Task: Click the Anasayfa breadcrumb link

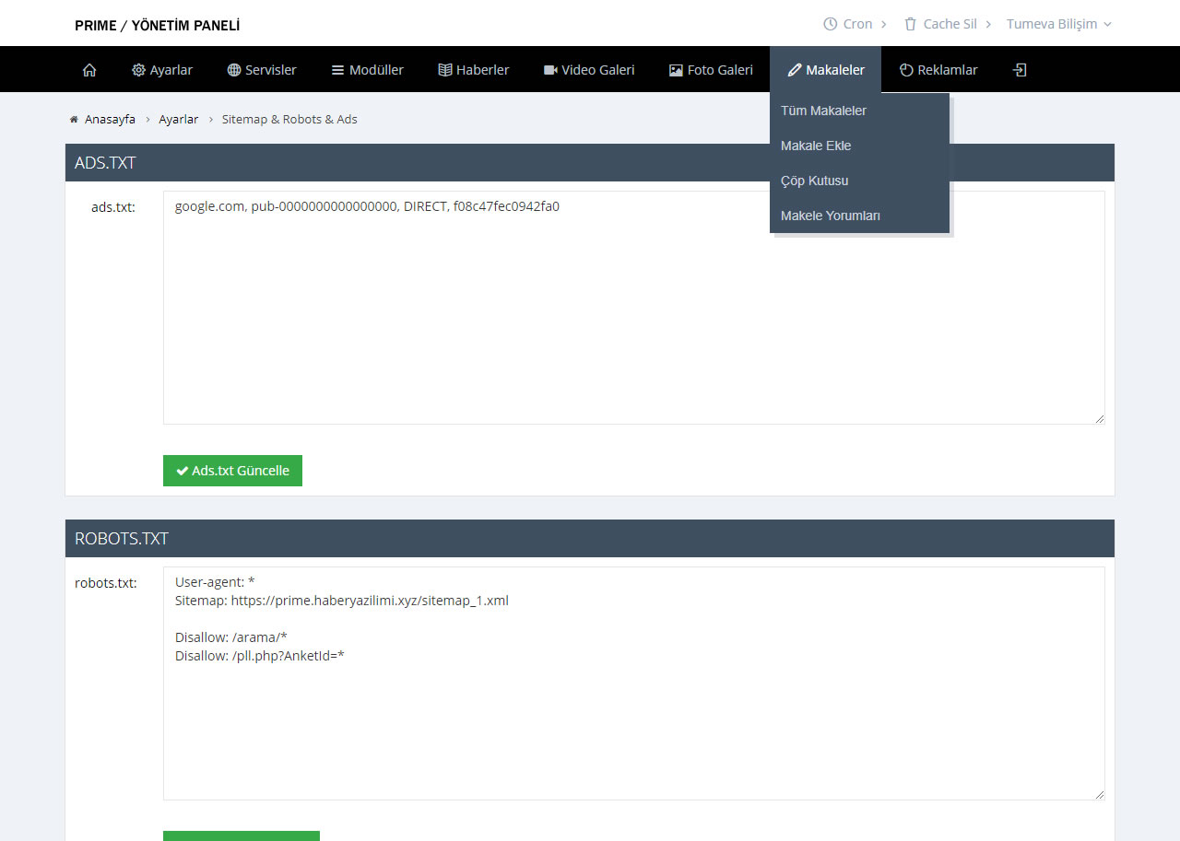Action: tap(110, 120)
